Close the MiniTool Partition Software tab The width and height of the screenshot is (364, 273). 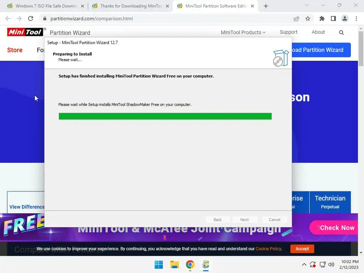[x=252, y=6]
